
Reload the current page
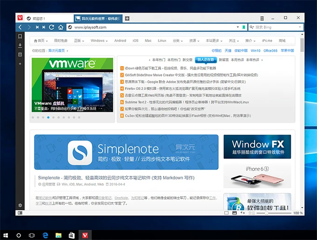point(52,27)
